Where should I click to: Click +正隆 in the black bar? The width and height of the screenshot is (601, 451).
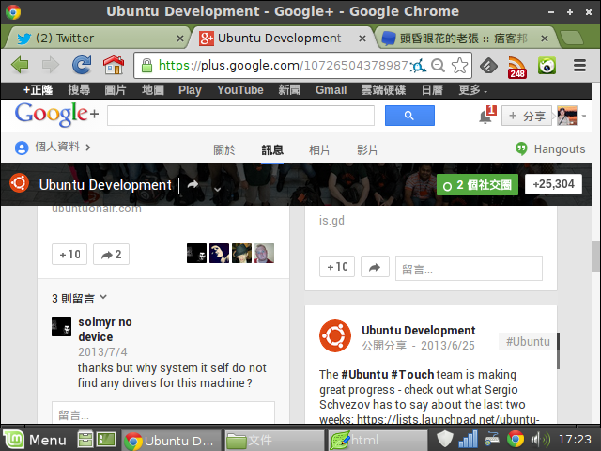38,90
